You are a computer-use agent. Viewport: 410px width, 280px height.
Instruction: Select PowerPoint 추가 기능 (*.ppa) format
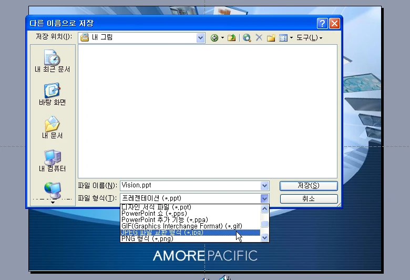(x=190, y=220)
